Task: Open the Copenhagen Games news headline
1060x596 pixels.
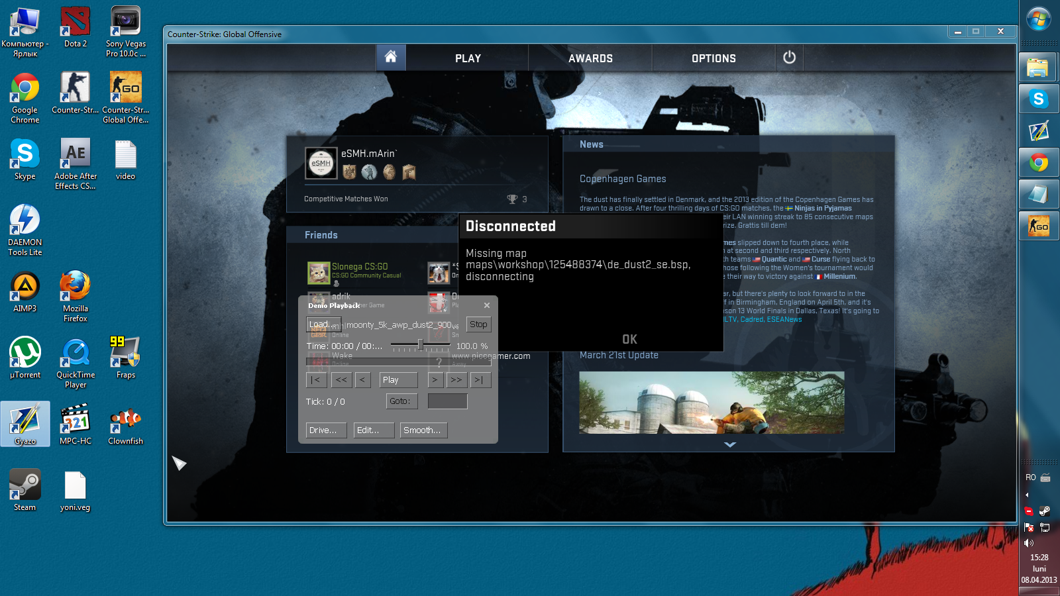Action: (623, 179)
